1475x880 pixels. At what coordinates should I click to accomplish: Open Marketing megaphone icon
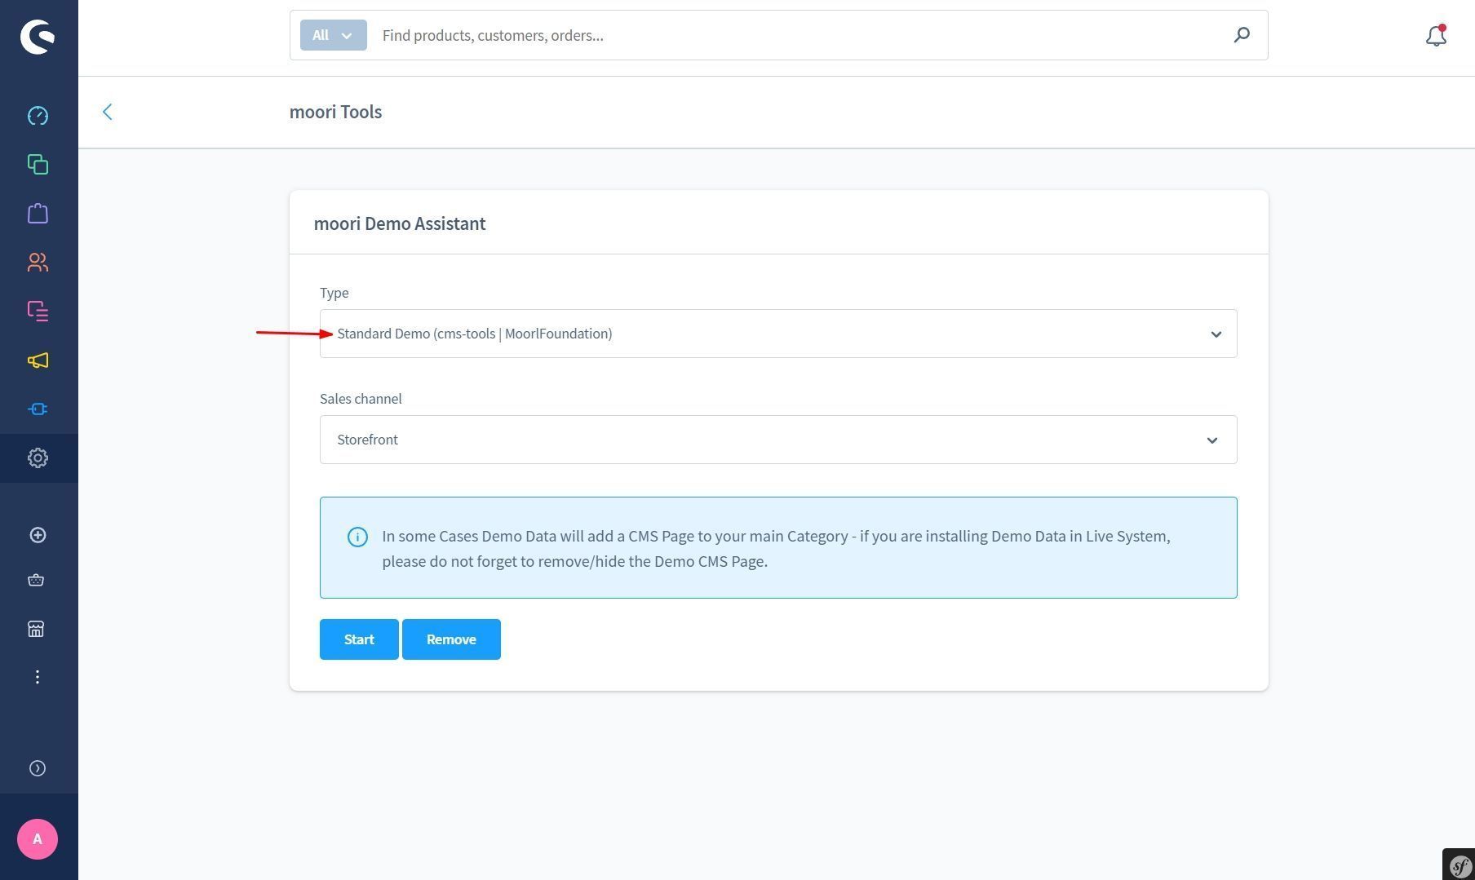[38, 360]
